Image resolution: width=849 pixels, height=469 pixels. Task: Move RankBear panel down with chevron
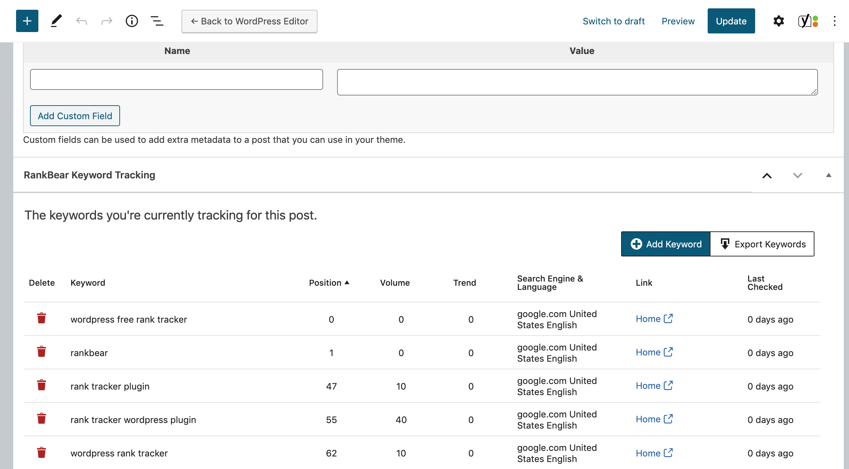(x=797, y=176)
